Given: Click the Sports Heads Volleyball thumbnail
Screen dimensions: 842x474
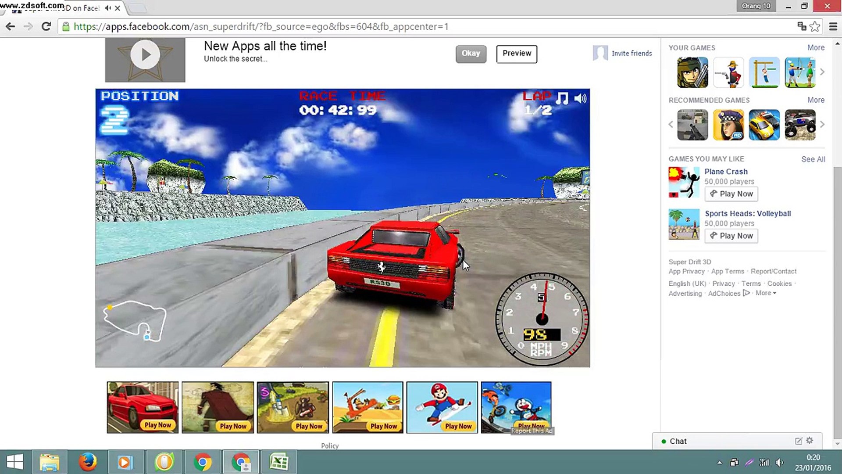Looking at the screenshot, I should [x=684, y=224].
